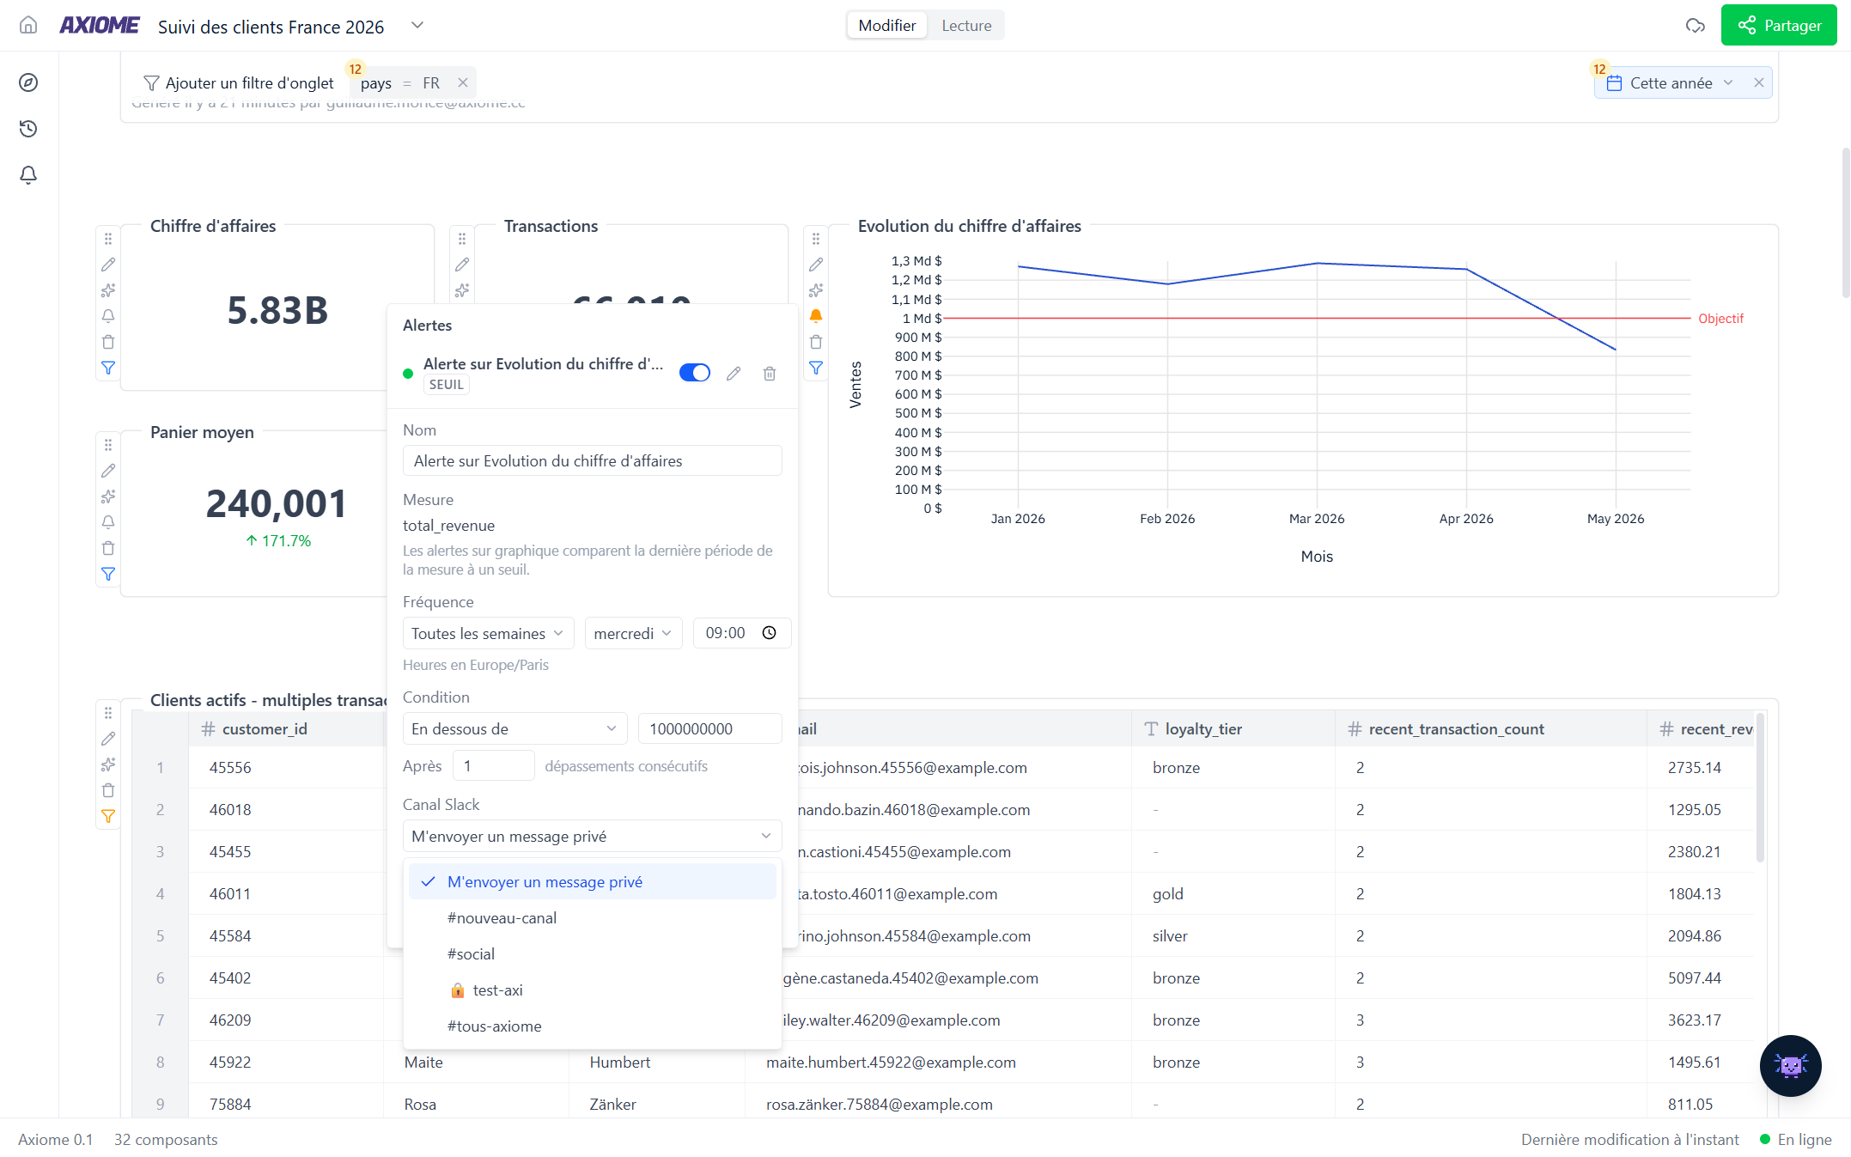
Task: Go to home via the house icon
Action: pos(28,26)
